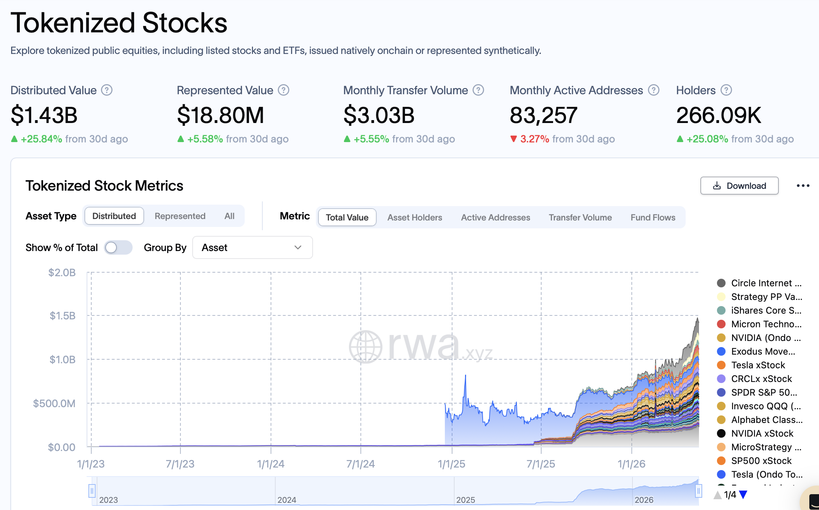
Task: Toggle SP500 xStock legend series
Action: pos(754,461)
